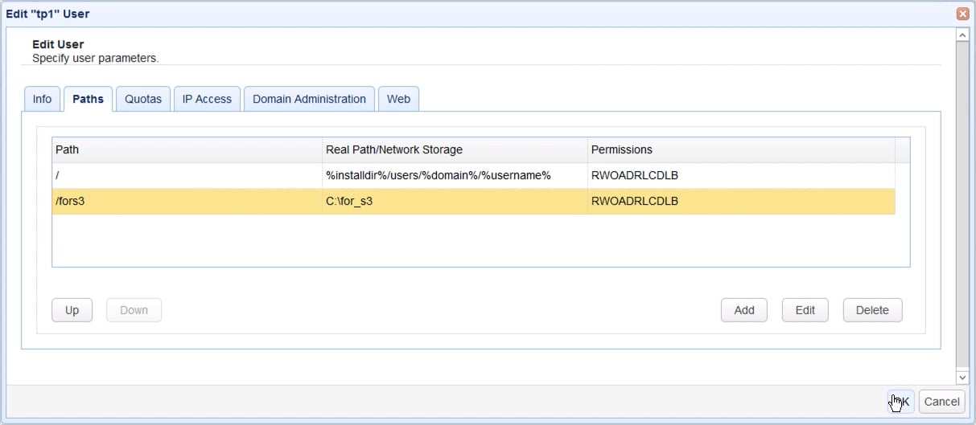Click the Up button
Image resolution: width=976 pixels, height=425 pixels.
coord(72,310)
